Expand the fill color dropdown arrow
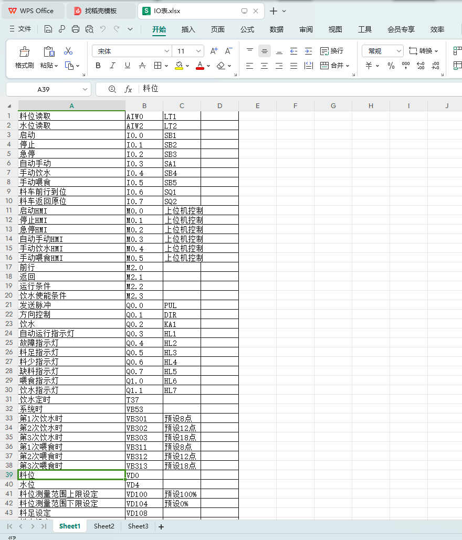The height and width of the screenshot is (540, 462). [187, 66]
